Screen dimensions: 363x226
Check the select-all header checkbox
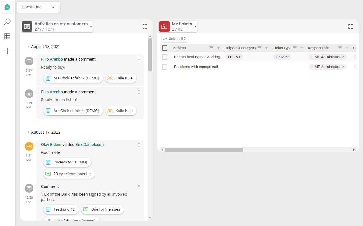pyautogui.click(x=165, y=48)
